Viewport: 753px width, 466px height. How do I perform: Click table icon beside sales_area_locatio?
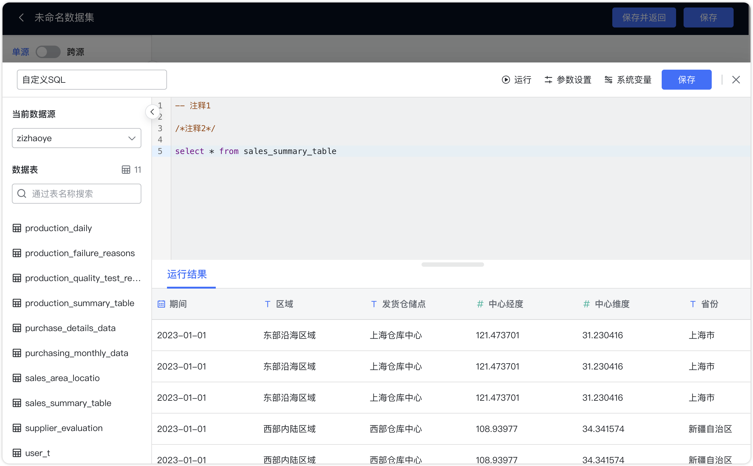point(17,378)
